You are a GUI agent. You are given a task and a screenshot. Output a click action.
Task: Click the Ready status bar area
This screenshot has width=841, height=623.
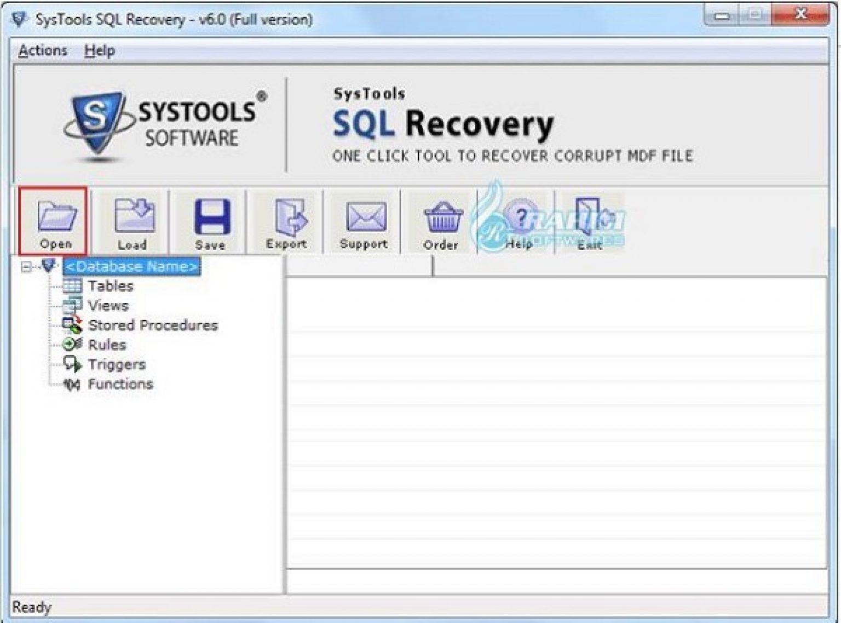coord(33,607)
